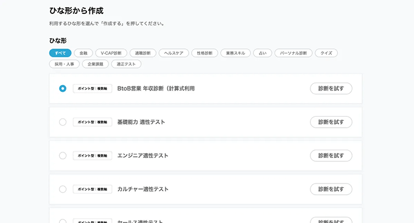
Task: Show the 性格診断 category templates
Action: [x=205, y=53]
